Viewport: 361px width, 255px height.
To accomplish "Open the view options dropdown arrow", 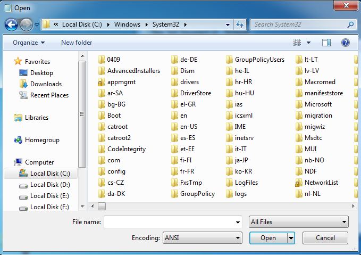I will tap(308, 43).
